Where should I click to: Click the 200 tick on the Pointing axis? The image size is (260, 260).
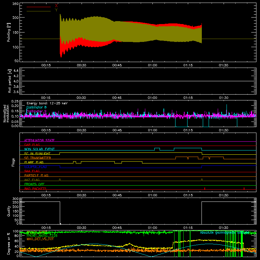pyautogui.click(x=16, y=18)
